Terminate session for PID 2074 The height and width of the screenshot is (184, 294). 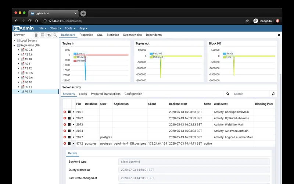(x=65, y=131)
